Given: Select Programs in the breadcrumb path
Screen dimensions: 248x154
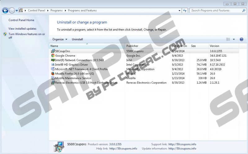Looking at the screenshot, I should (57, 11).
